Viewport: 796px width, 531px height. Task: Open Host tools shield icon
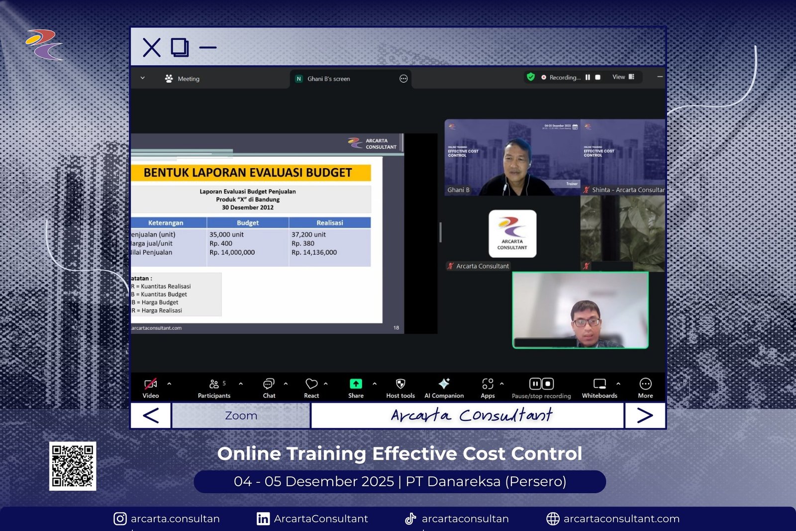[x=400, y=384]
